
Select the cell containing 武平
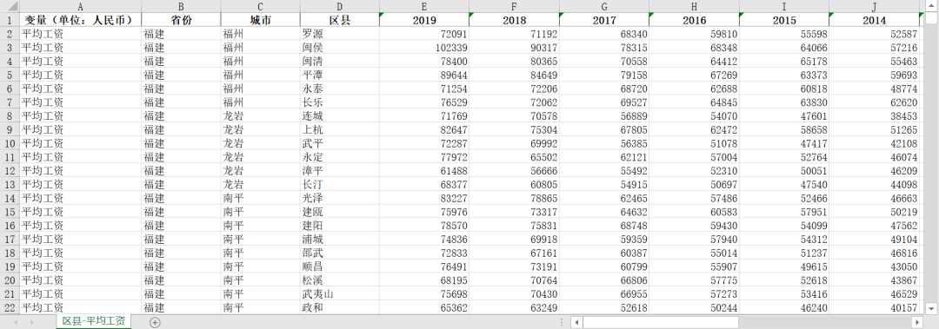tap(340, 143)
